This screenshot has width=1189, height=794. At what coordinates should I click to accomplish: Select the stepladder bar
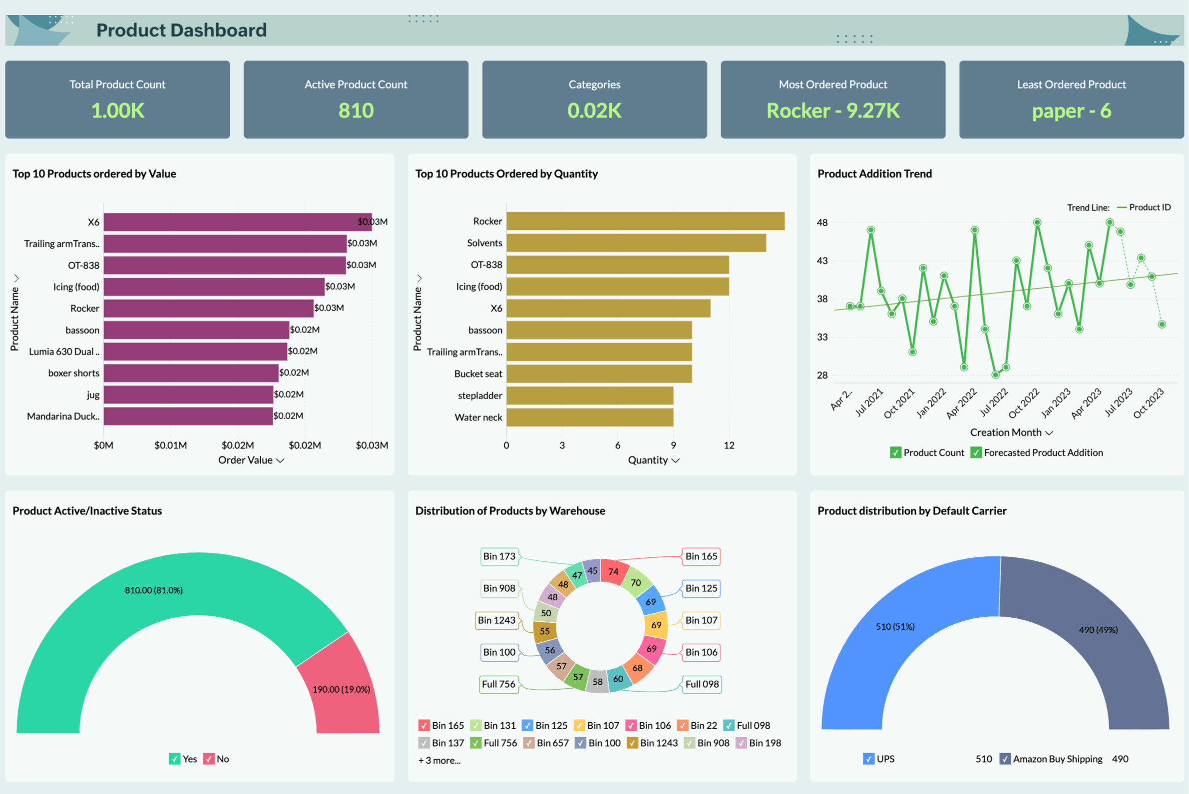590,396
